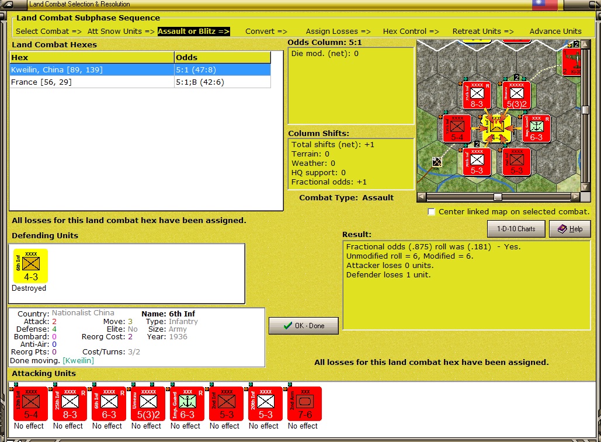Select the Umezu 5(3)2 HQ attacking unit
This screenshot has width=601, height=442.
pyautogui.click(x=148, y=403)
